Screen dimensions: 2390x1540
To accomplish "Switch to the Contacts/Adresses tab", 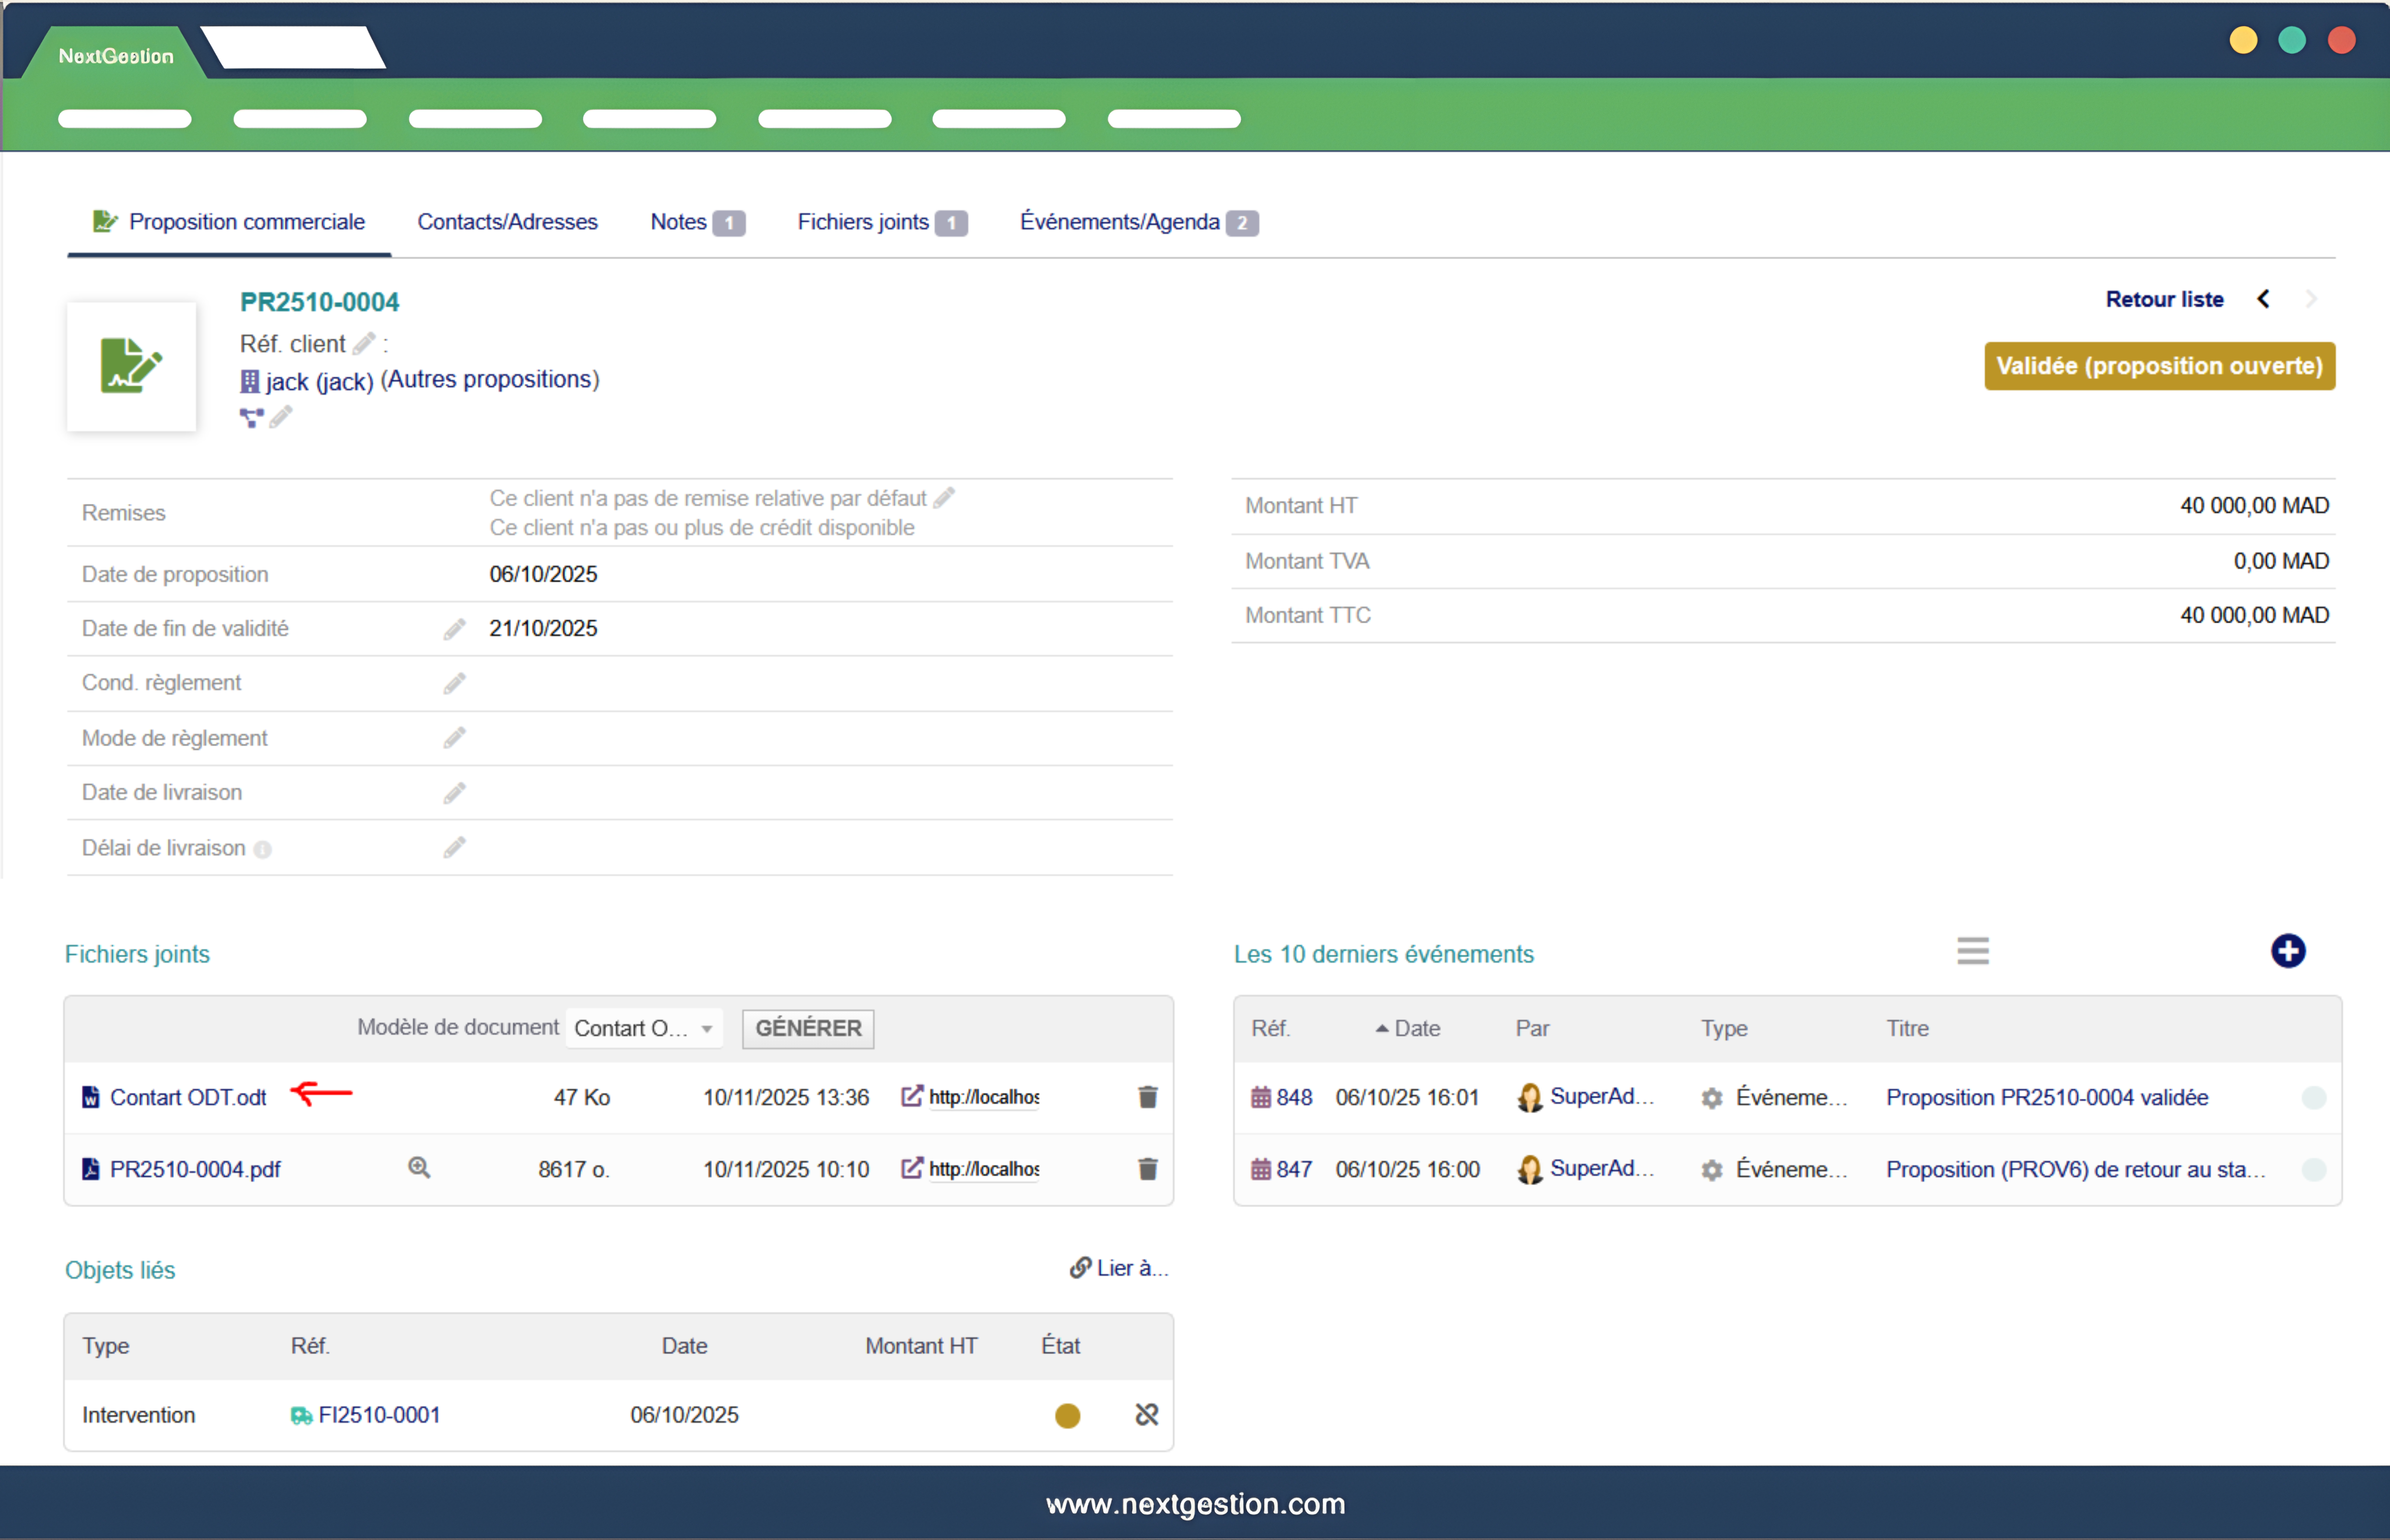I will point(507,222).
